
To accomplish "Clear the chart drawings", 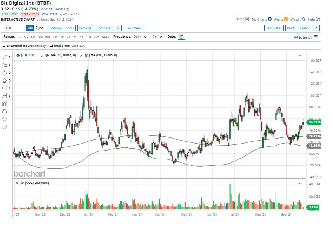I will coord(304,28).
